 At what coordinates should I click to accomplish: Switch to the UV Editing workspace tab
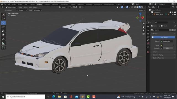click(x=55, y=4)
